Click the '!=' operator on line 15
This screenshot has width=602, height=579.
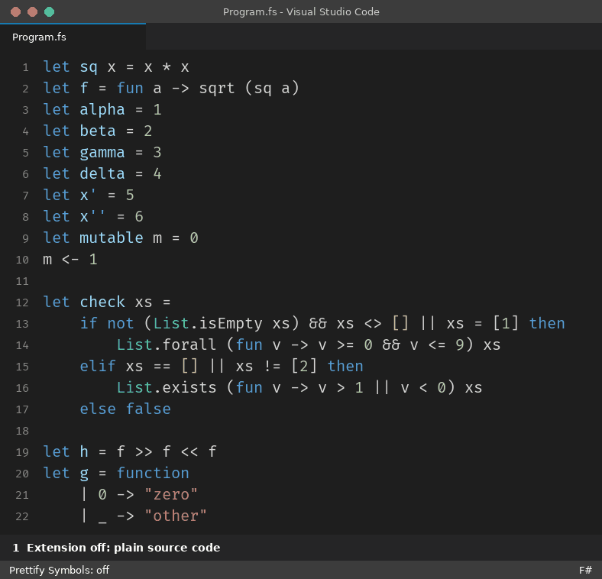click(x=272, y=367)
